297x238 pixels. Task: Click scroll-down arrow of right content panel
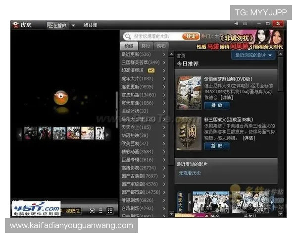coord(281,214)
